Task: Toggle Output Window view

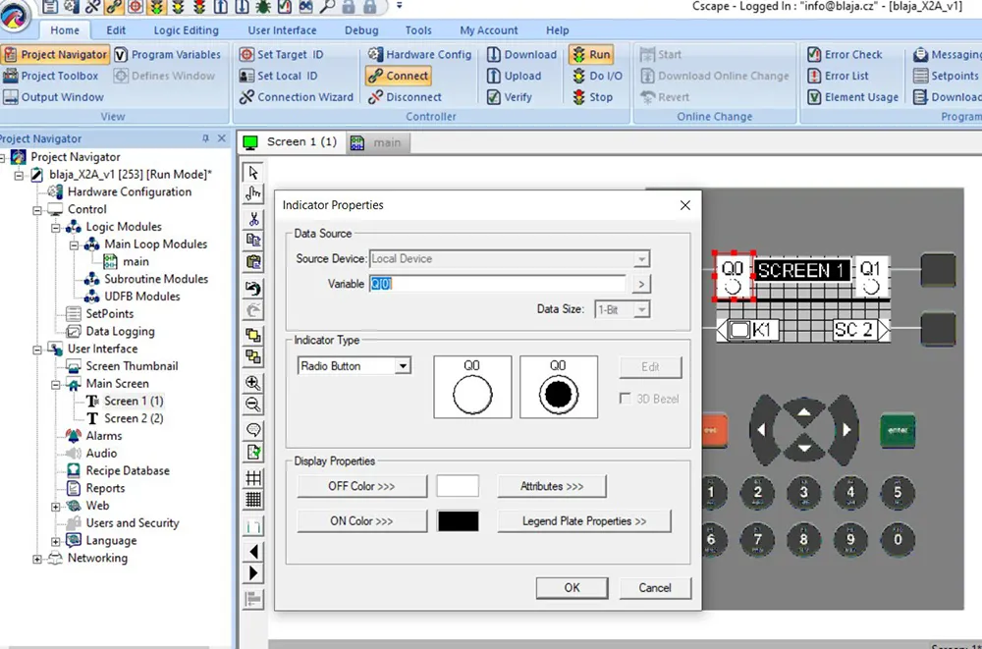Action: (53, 97)
